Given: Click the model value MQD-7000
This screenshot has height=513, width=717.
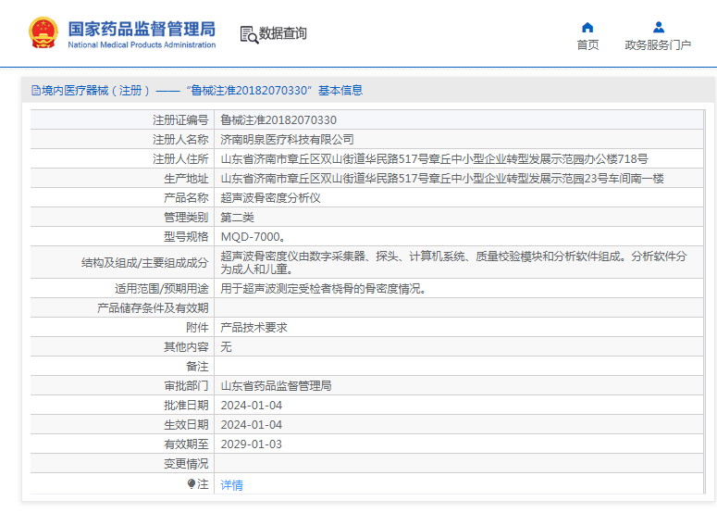Looking at the screenshot, I should 252,237.
